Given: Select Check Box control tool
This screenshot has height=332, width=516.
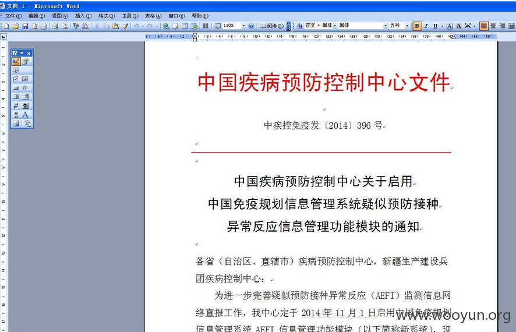Looking at the screenshot, I should pos(16,79).
